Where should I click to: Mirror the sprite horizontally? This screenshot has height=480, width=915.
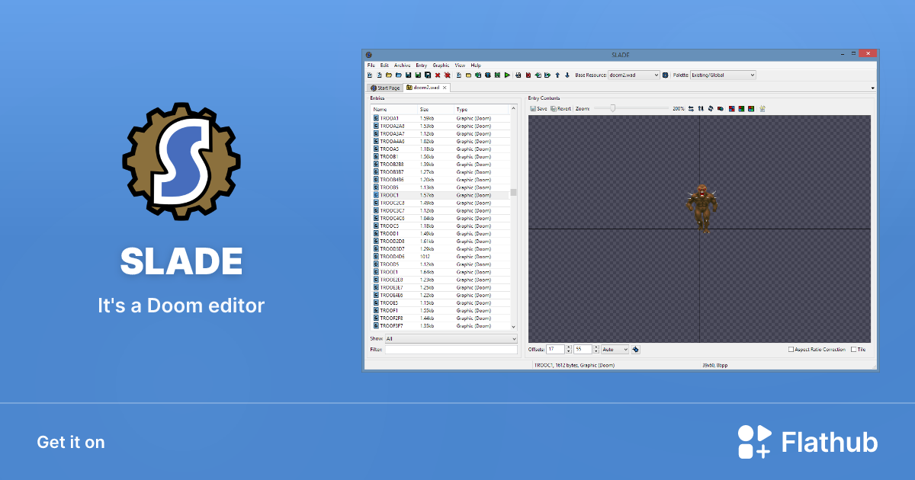pyautogui.click(x=691, y=108)
